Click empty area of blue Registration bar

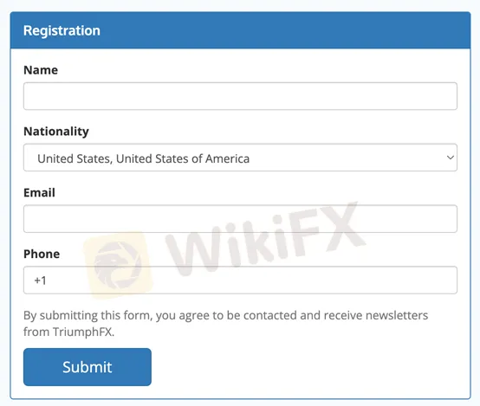pyautogui.click(x=285, y=30)
